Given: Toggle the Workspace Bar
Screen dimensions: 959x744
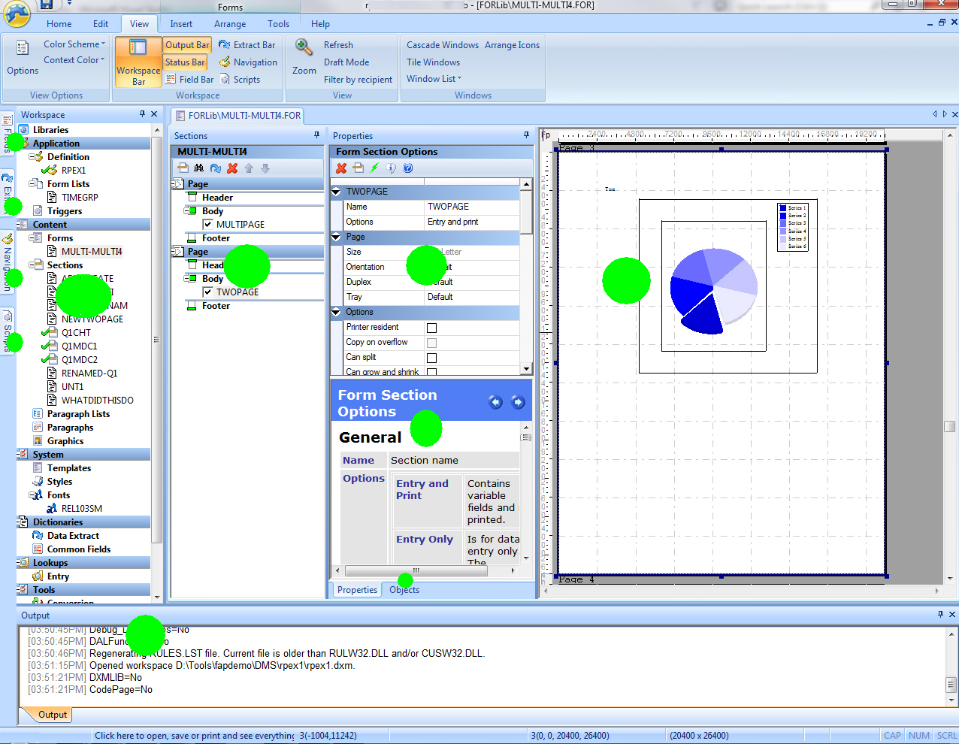Looking at the screenshot, I should 138,62.
